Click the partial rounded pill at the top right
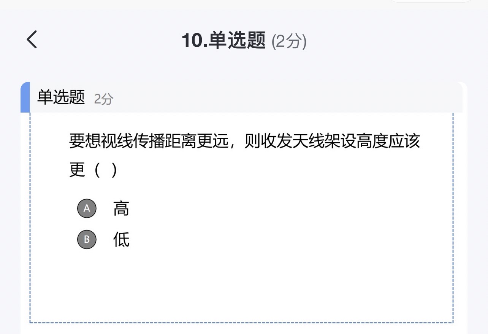Viewport: 488px width, 334px height. [x=432, y=1]
